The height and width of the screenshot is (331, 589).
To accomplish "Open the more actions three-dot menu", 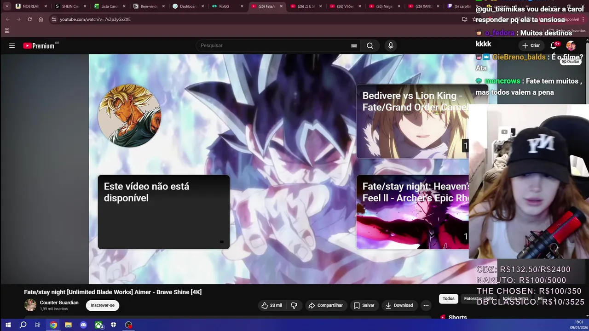I will pos(426,305).
